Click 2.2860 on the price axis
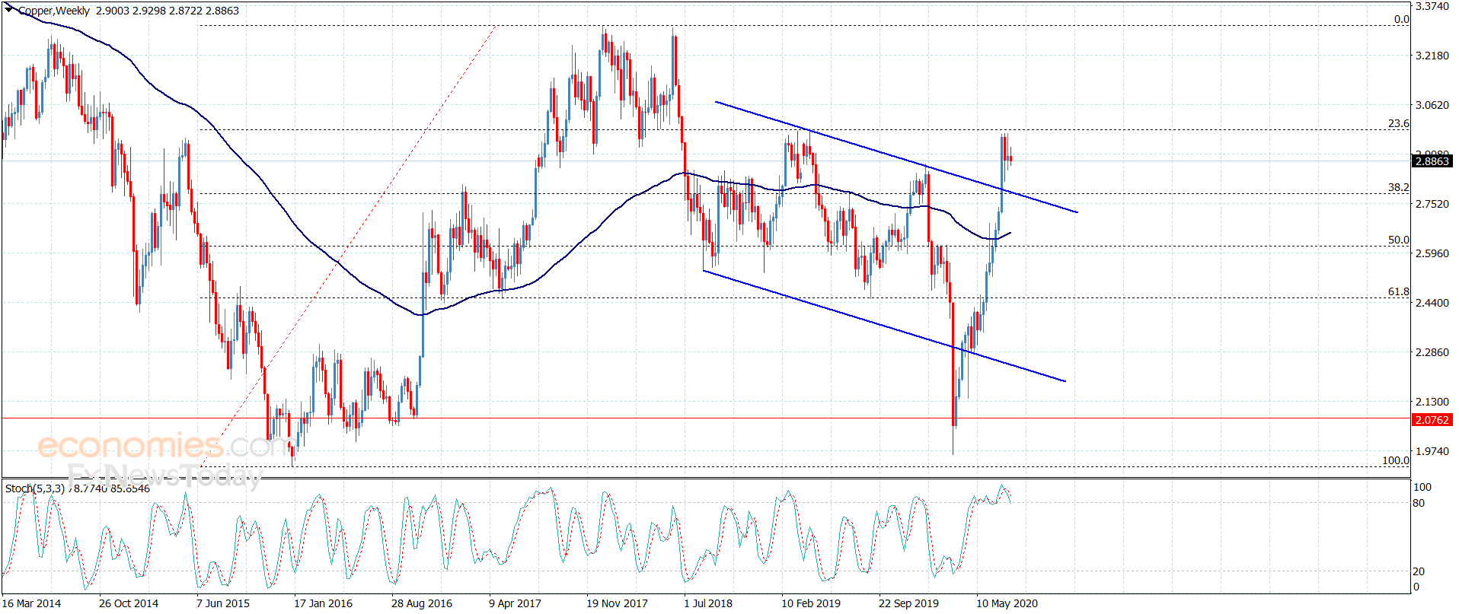Viewport: 1459px width, 614px height. 1432,352
